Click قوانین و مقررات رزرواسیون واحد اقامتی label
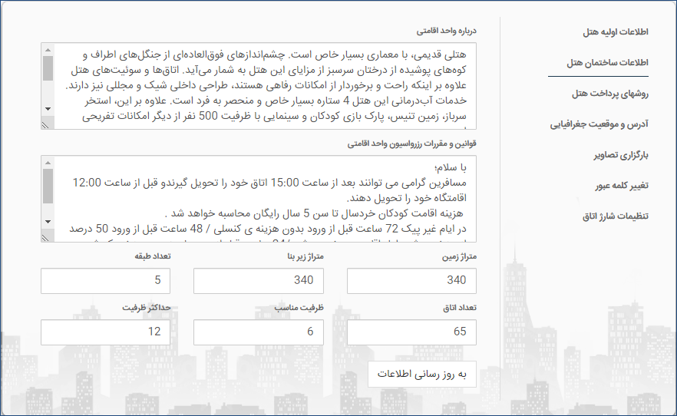Viewport: 677px width, 416px height. click(x=412, y=144)
